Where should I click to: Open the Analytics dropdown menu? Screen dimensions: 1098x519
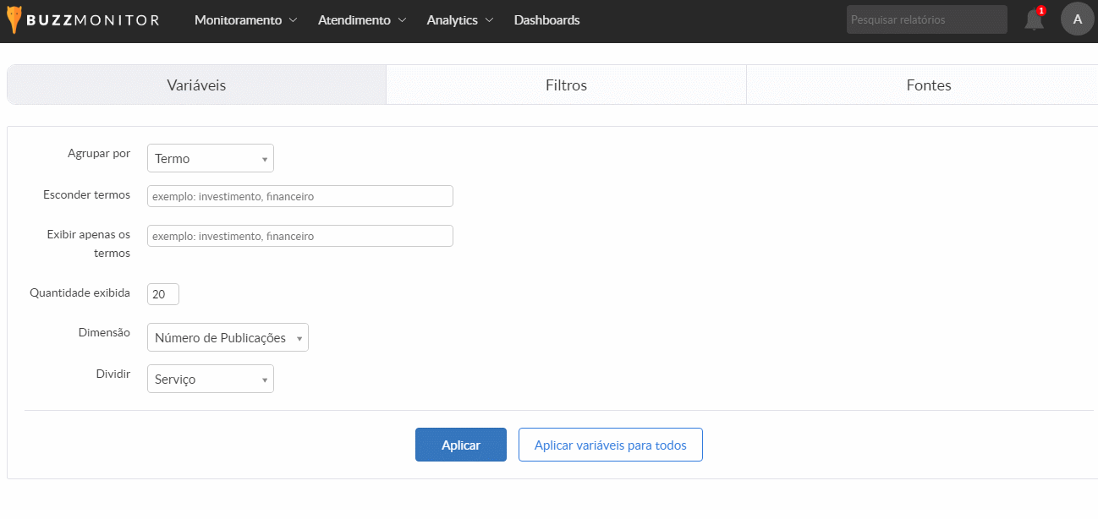click(460, 20)
